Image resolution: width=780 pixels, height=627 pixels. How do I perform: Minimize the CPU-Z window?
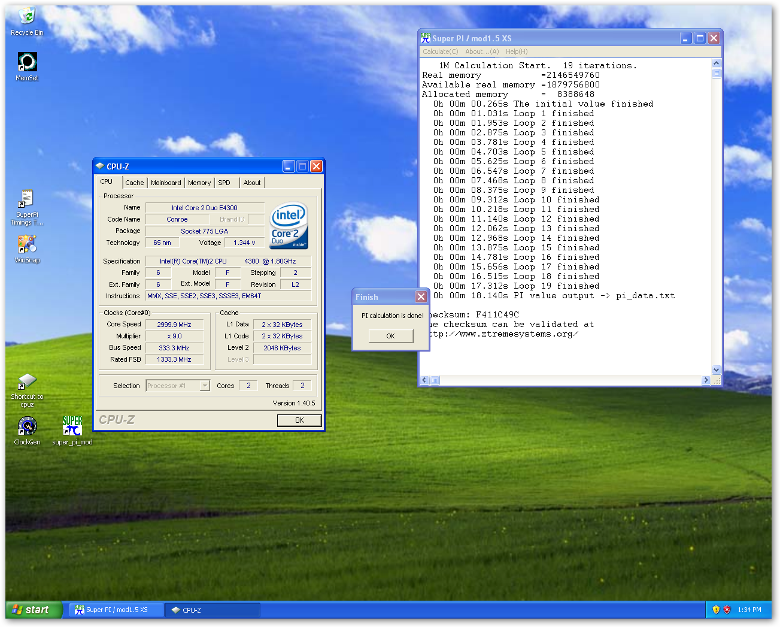click(x=289, y=166)
